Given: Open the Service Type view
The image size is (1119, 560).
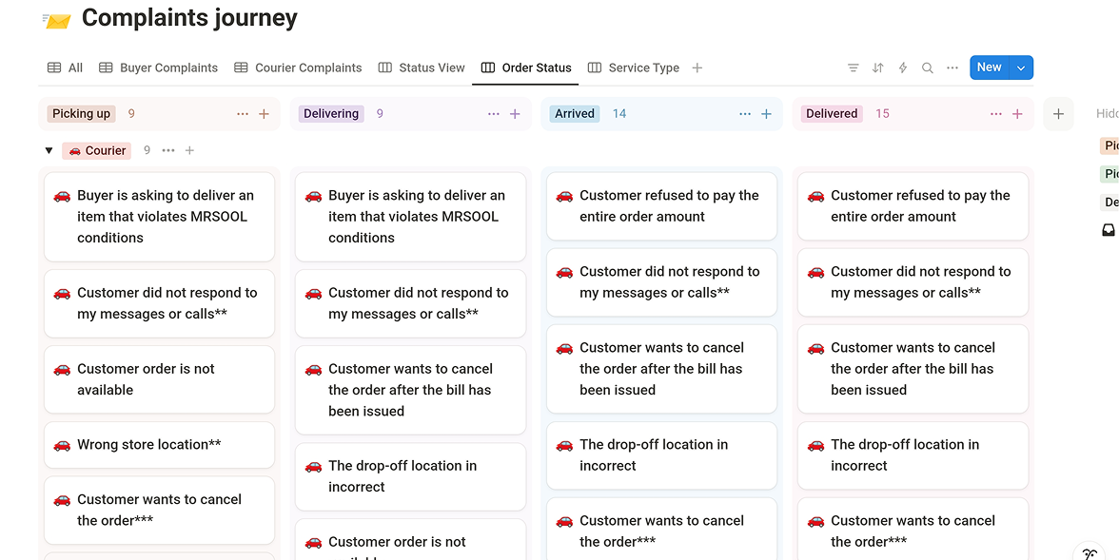Looking at the screenshot, I should (x=643, y=68).
